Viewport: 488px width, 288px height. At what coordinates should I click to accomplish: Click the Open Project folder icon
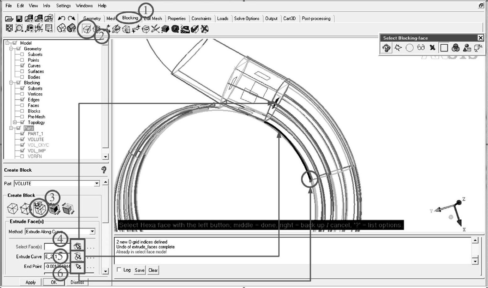pyautogui.click(x=9, y=19)
